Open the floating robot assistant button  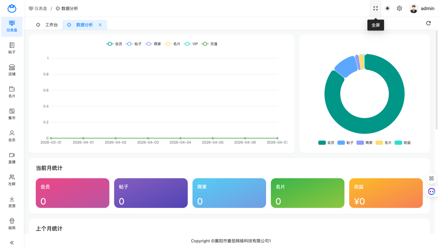[432, 191]
